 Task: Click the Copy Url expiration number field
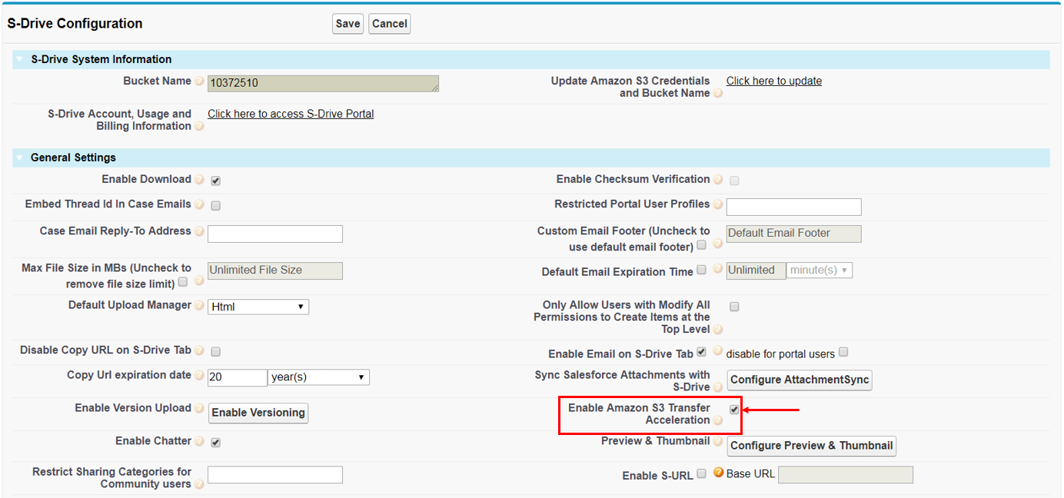point(238,377)
